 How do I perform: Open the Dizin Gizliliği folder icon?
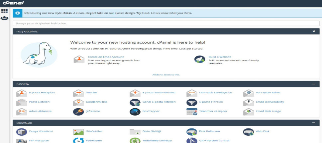pos(135,132)
